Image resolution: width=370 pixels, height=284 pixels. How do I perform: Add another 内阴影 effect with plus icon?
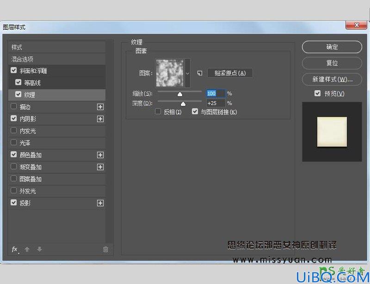tap(100, 119)
